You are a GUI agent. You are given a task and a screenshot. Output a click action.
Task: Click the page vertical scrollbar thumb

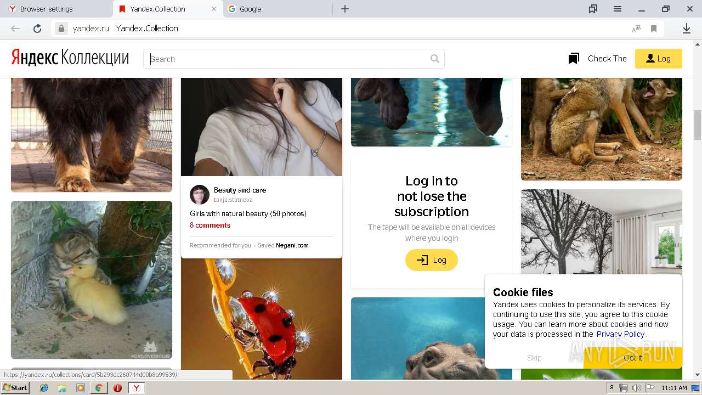click(698, 125)
